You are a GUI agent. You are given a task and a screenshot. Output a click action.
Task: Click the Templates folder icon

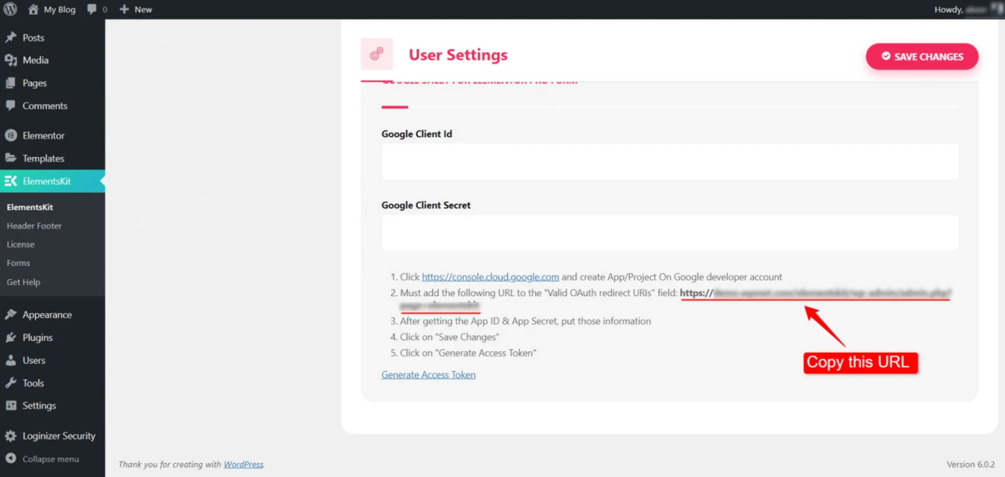pos(11,158)
